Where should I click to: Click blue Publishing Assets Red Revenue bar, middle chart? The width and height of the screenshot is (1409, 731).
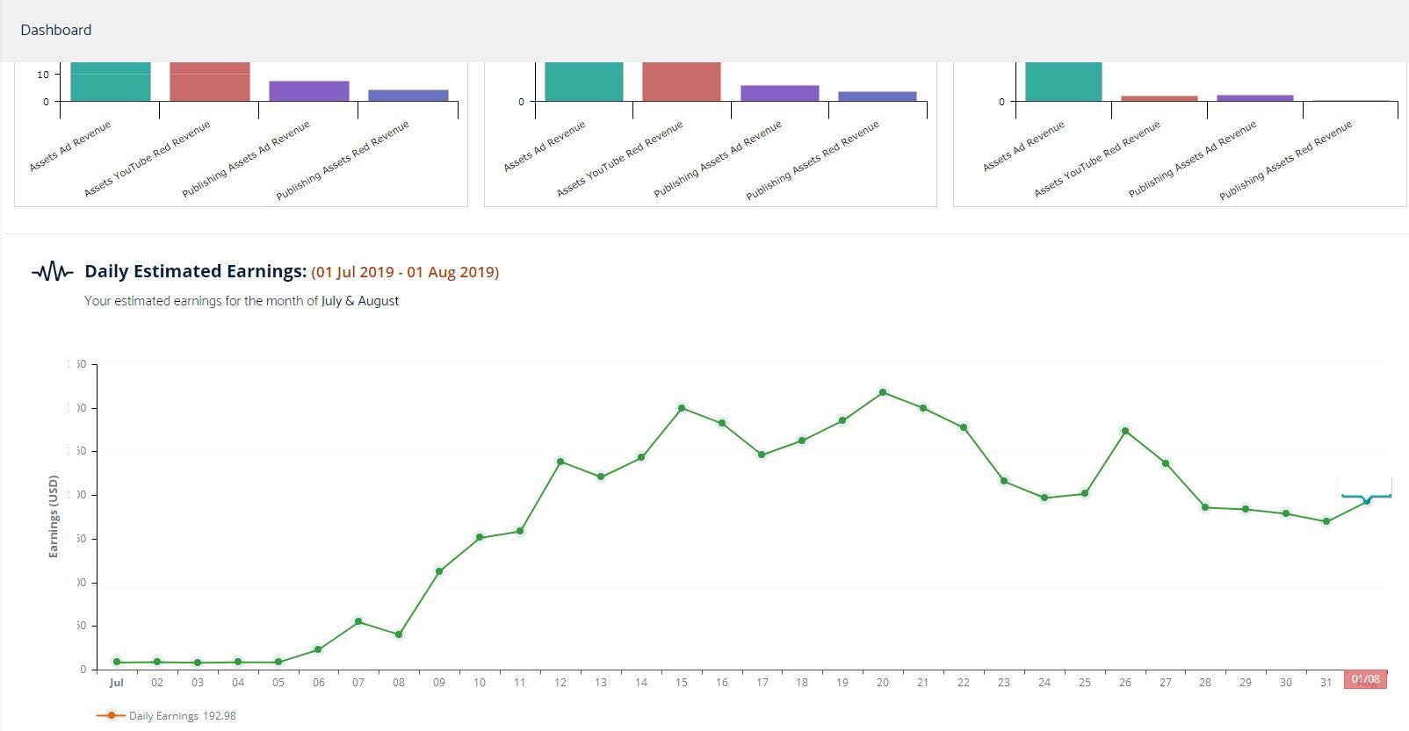point(878,97)
